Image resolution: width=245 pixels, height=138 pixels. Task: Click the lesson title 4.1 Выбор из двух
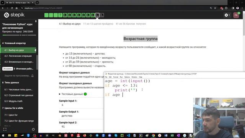pyautogui.click(x=70, y=24)
